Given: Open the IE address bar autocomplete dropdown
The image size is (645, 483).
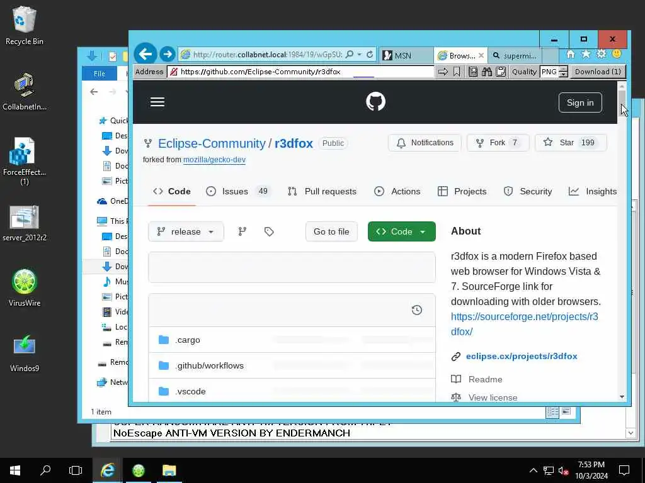Looking at the screenshot, I should click(360, 54).
